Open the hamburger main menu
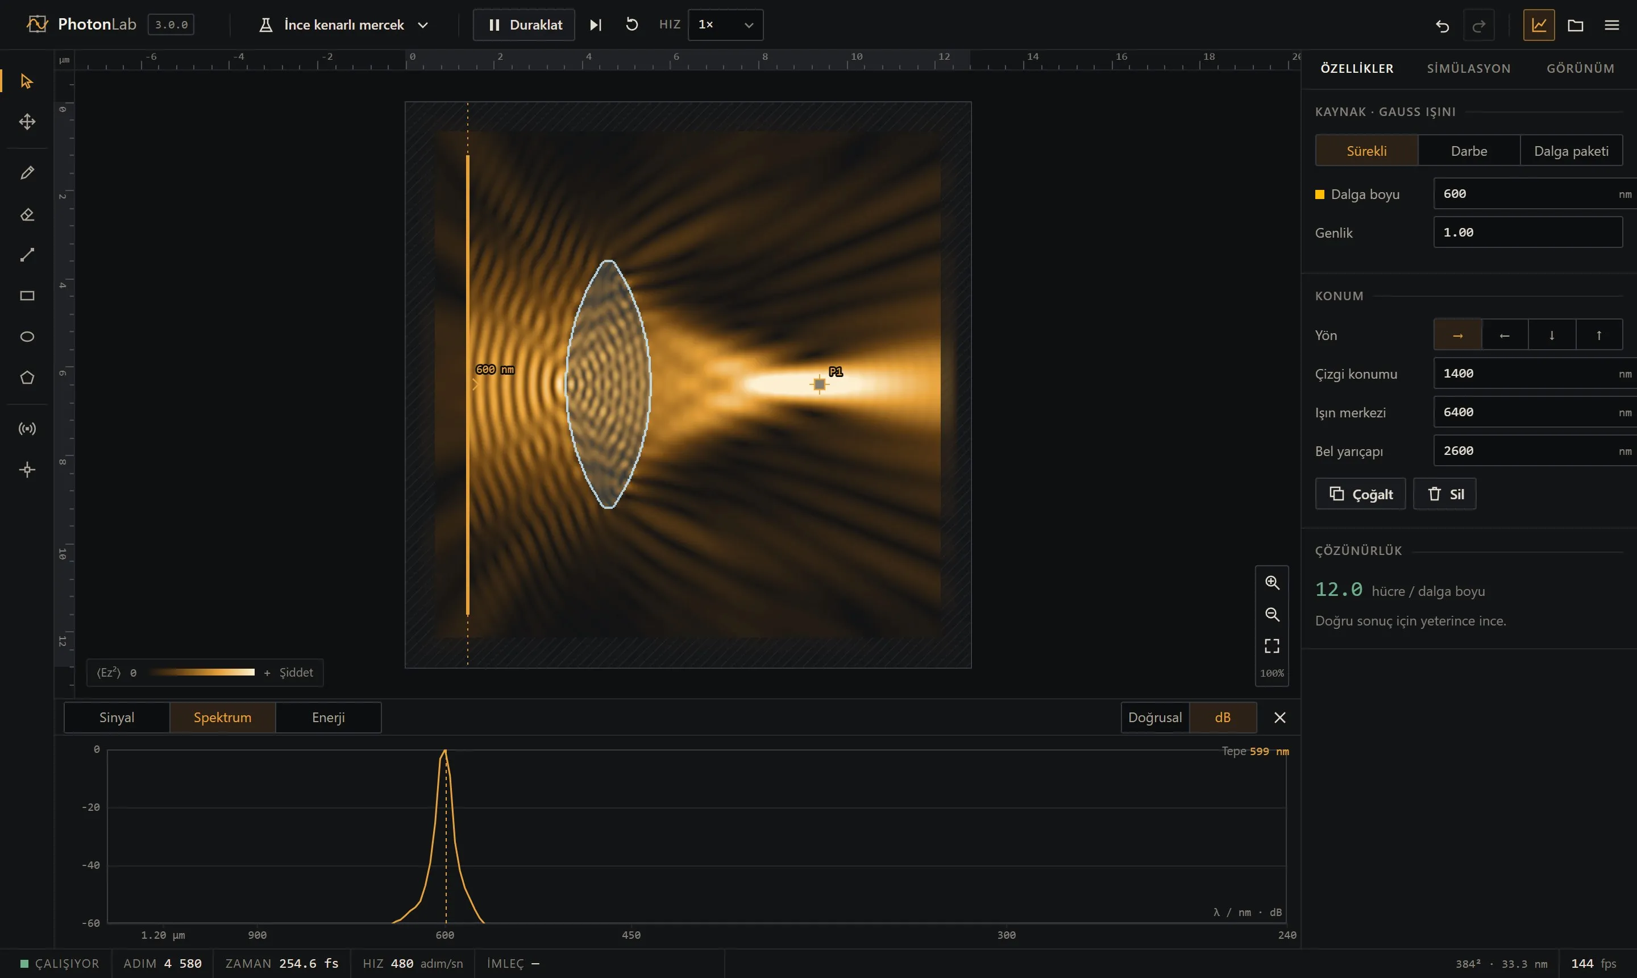Image resolution: width=1637 pixels, height=978 pixels. 1611,25
